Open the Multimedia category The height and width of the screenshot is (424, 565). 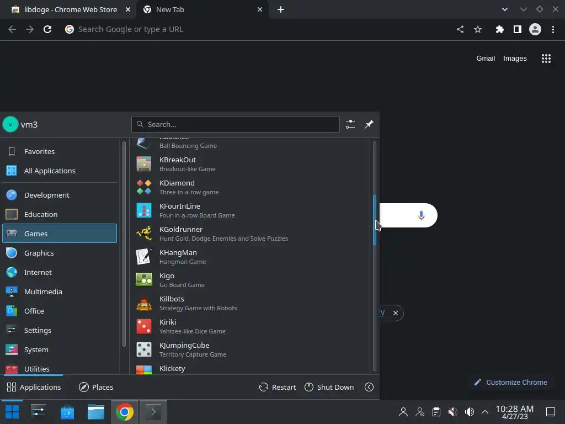click(60, 291)
